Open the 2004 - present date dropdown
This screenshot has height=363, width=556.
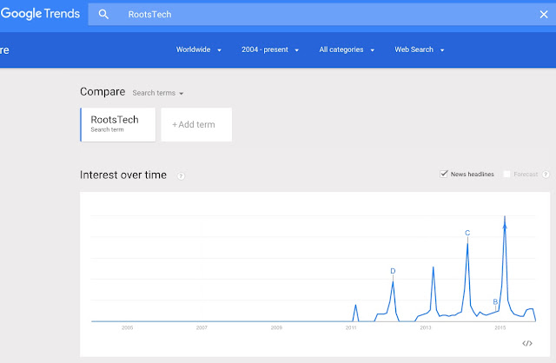point(272,49)
